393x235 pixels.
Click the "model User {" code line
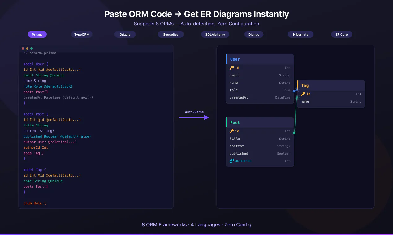(x=36, y=64)
